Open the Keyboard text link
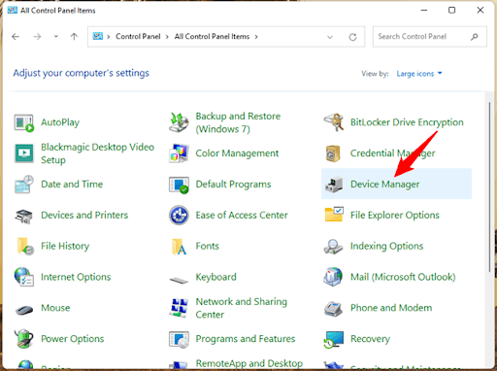Viewport: 497px width, 371px height. pyautogui.click(x=215, y=277)
